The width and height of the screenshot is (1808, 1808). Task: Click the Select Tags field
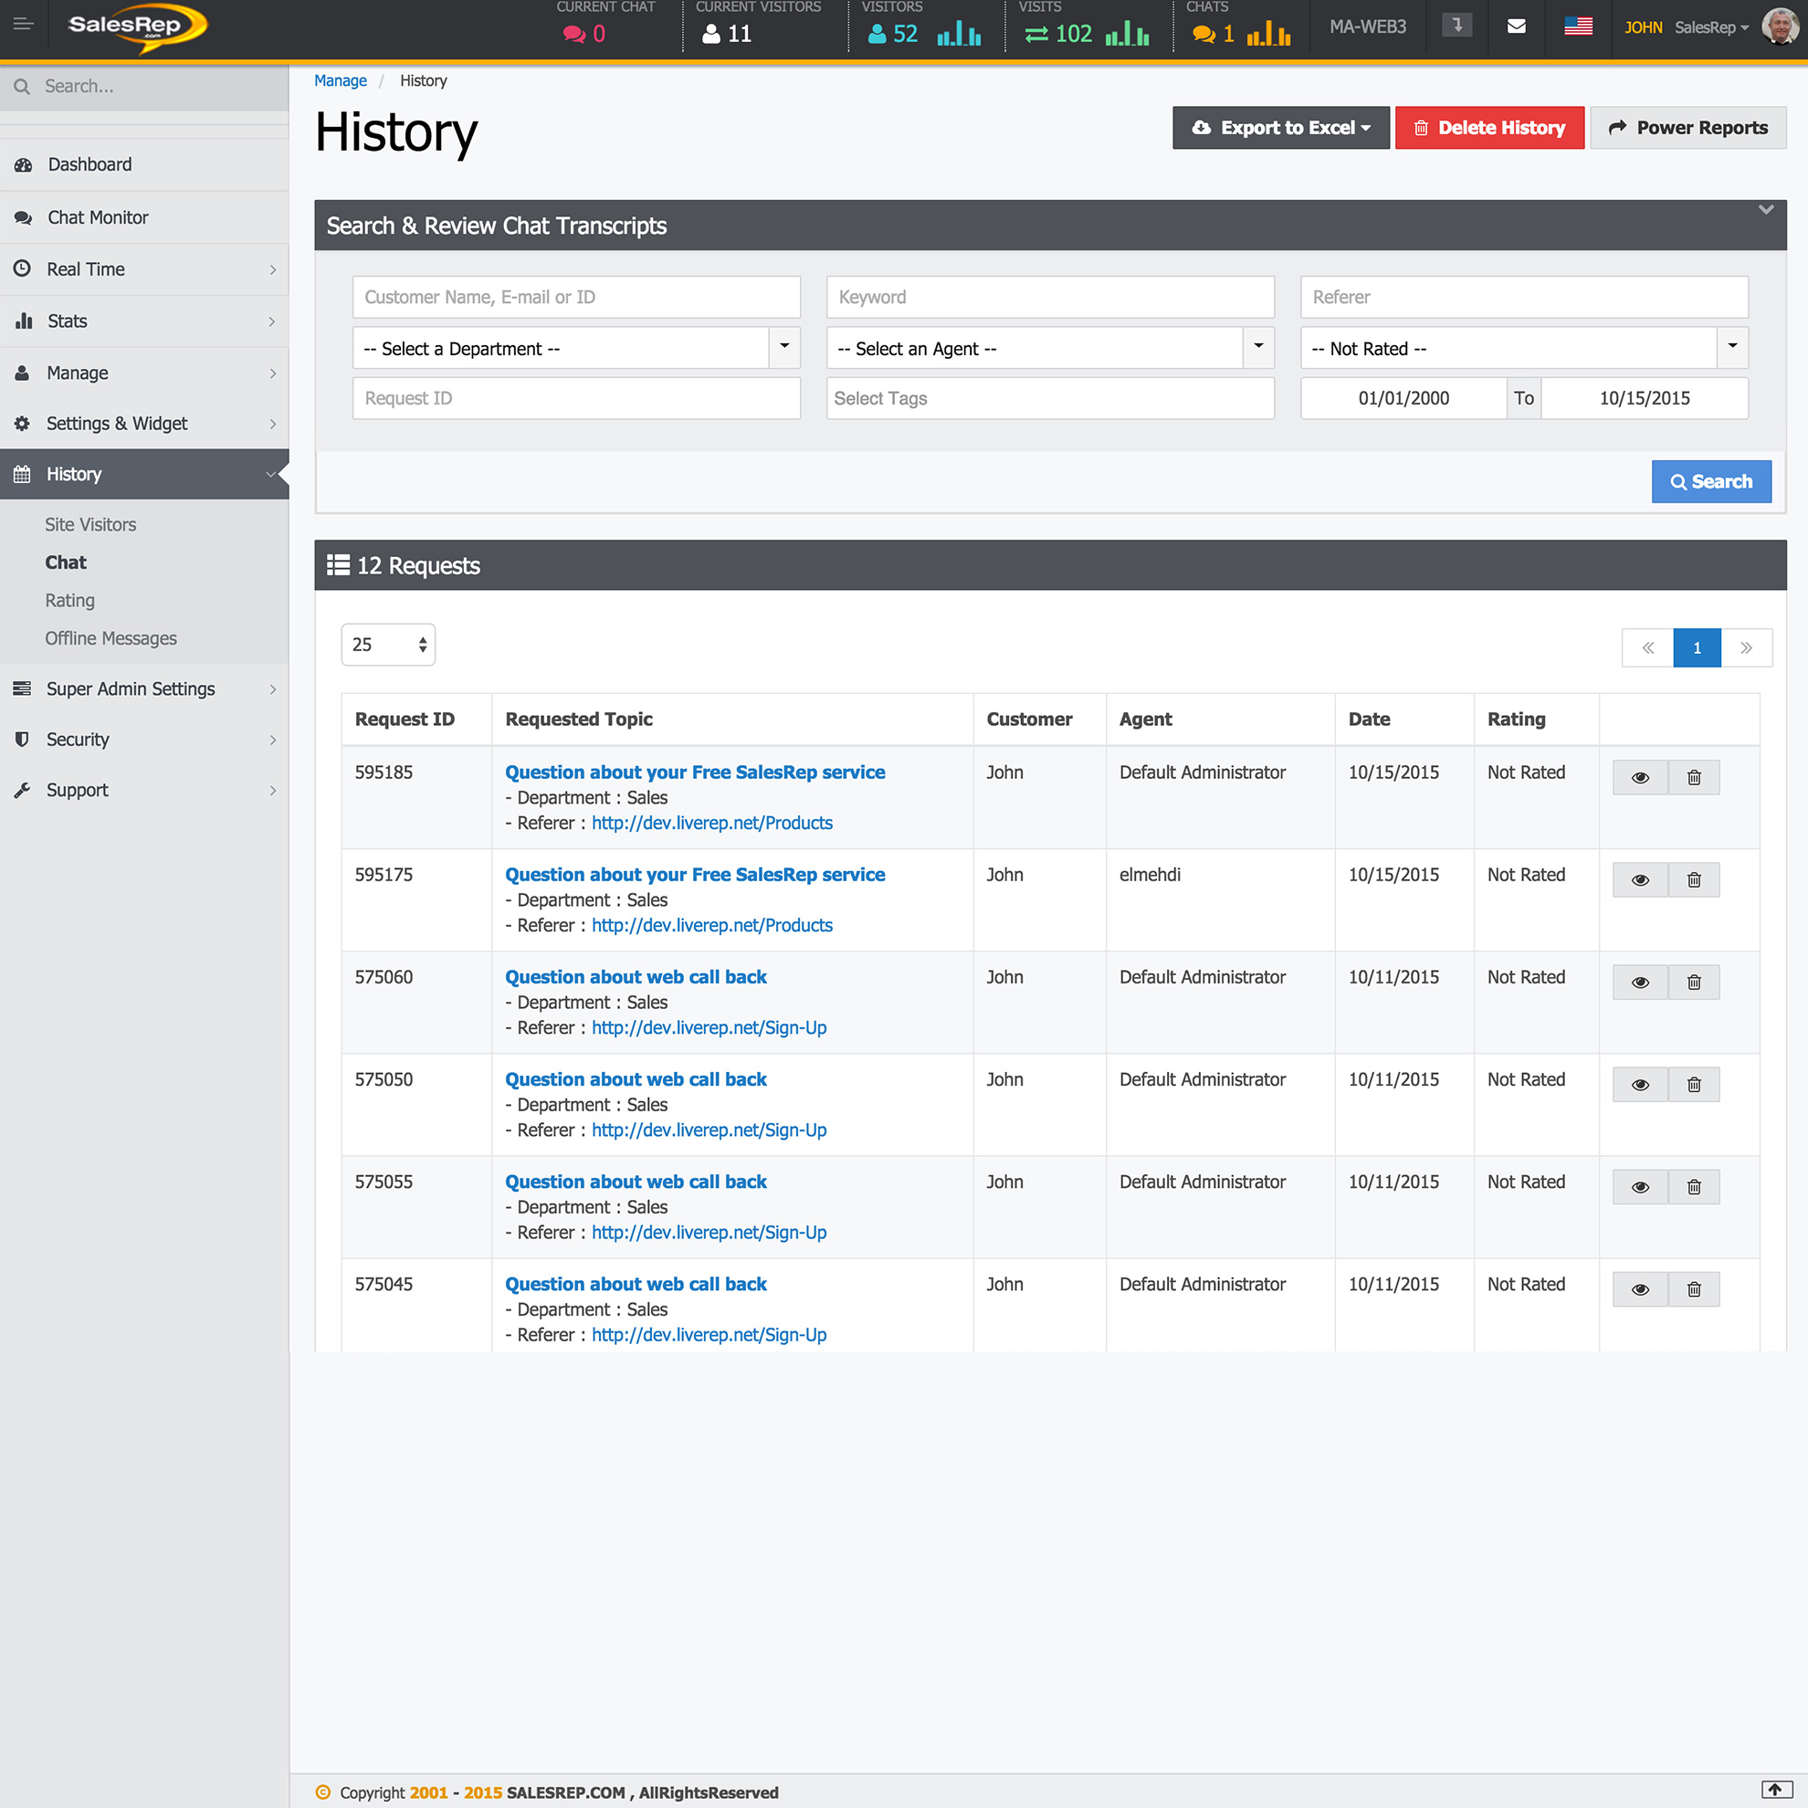point(1050,399)
